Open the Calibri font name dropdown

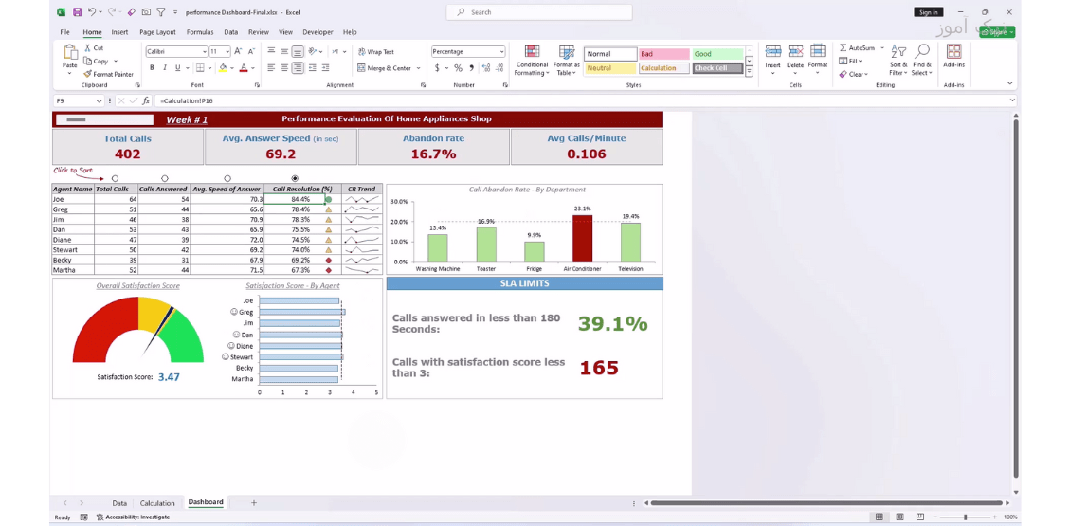(204, 52)
